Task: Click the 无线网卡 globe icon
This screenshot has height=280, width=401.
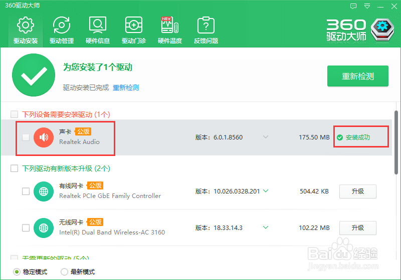Action: [x=44, y=227]
